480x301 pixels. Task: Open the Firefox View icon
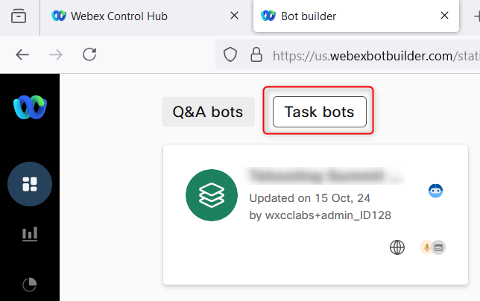point(19,16)
